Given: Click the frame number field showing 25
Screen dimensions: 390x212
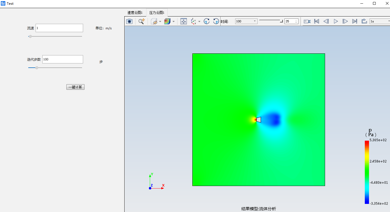Looking at the screenshot, I should coord(290,21).
